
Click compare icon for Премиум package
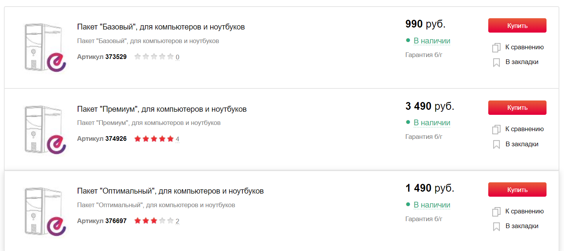pyautogui.click(x=496, y=130)
